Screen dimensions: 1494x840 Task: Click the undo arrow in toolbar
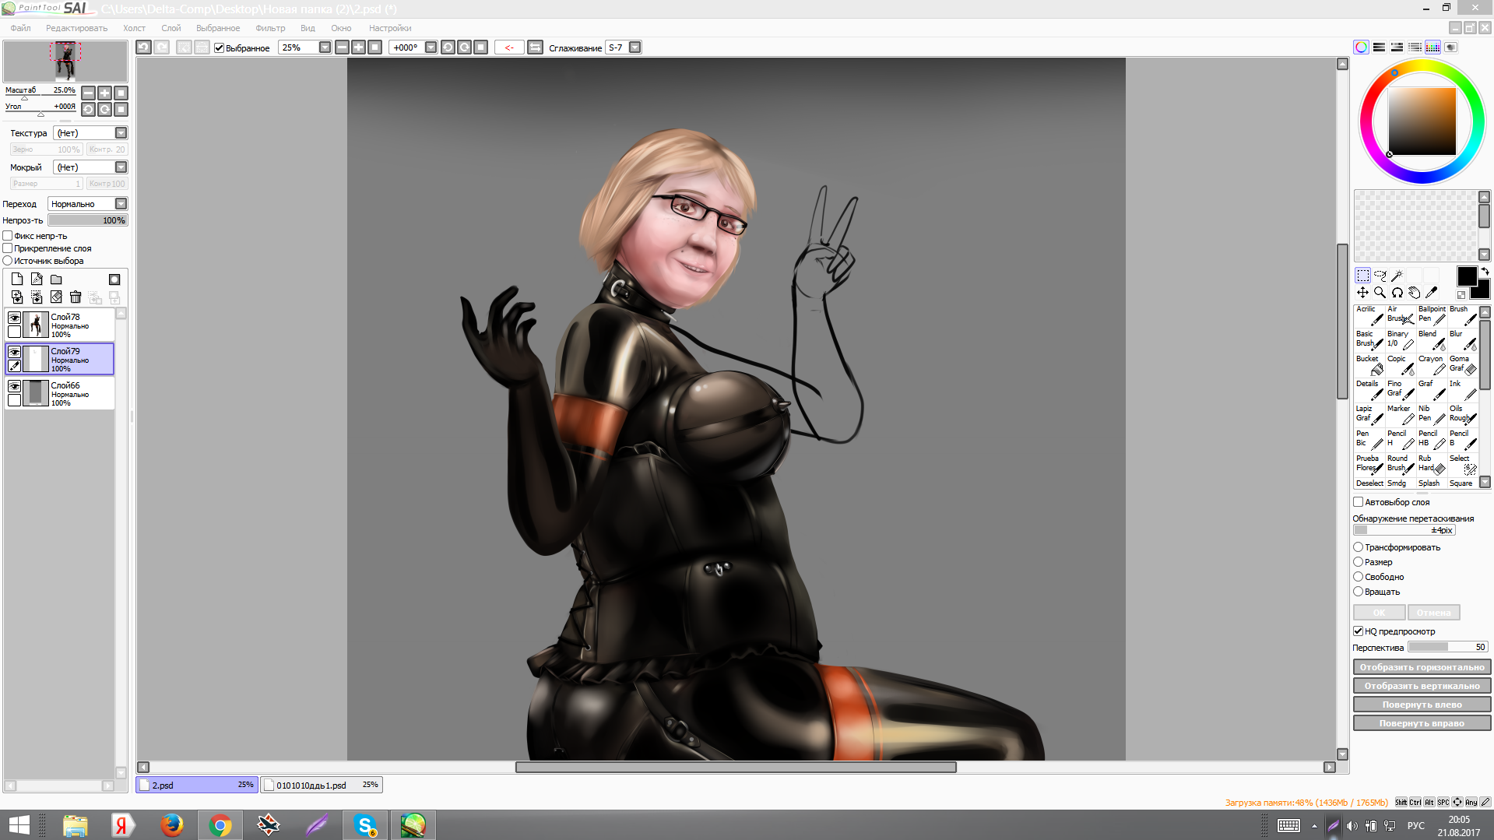pyautogui.click(x=144, y=47)
